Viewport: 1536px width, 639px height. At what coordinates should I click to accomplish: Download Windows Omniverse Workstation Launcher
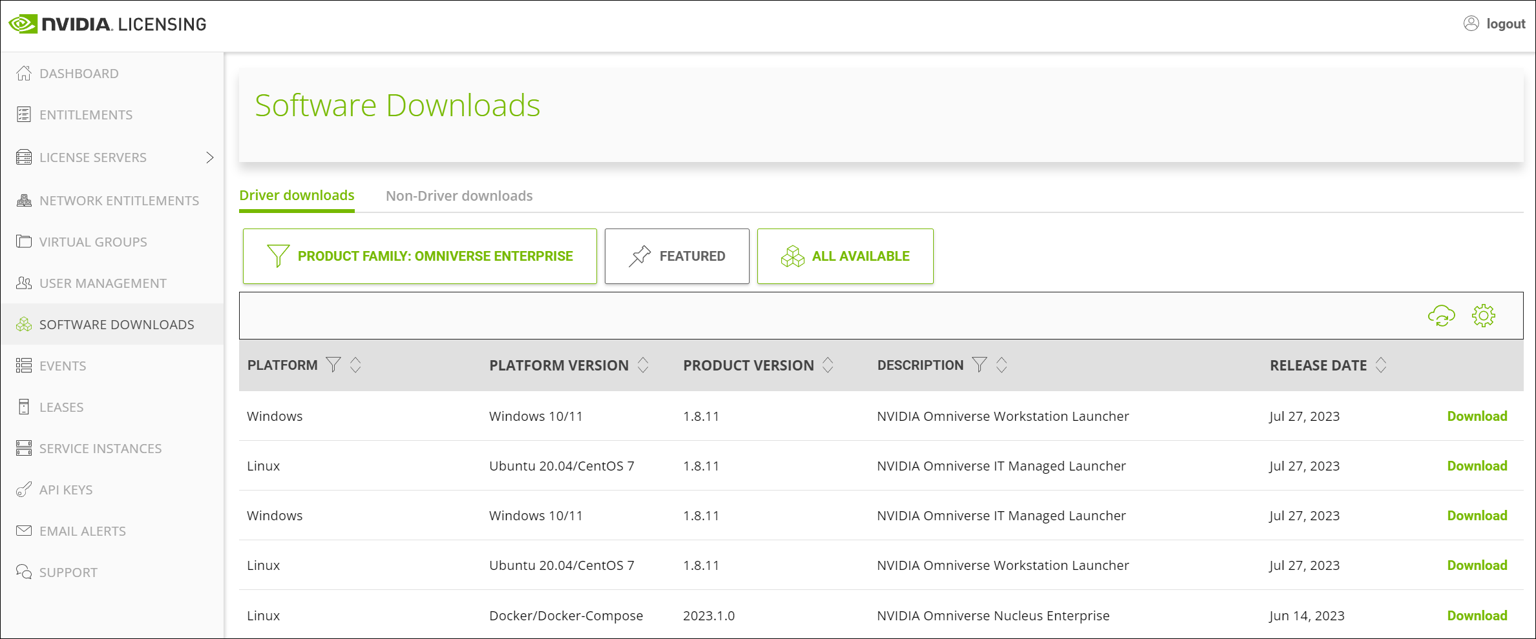pos(1477,416)
